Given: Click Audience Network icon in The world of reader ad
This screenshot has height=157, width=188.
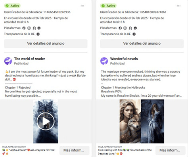Looking at the screenshot, I should (34, 28).
